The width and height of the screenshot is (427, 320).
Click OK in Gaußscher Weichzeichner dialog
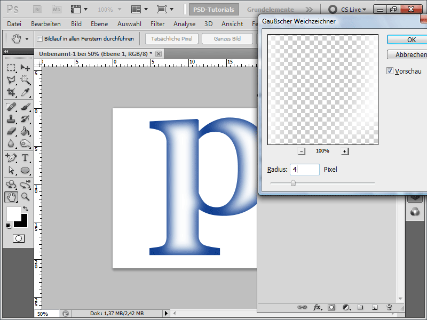(x=407, y=39)
